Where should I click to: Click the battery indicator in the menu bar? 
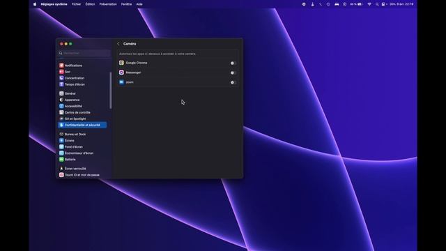(x=357, y=4)
